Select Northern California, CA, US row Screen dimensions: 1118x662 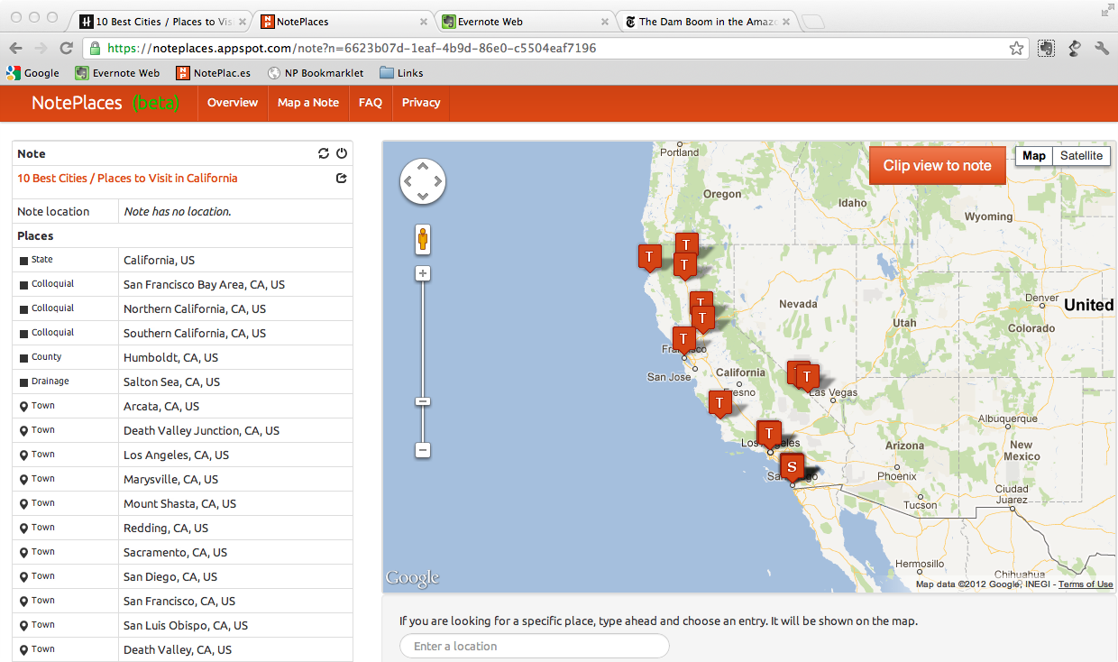[x=182, y=309]
